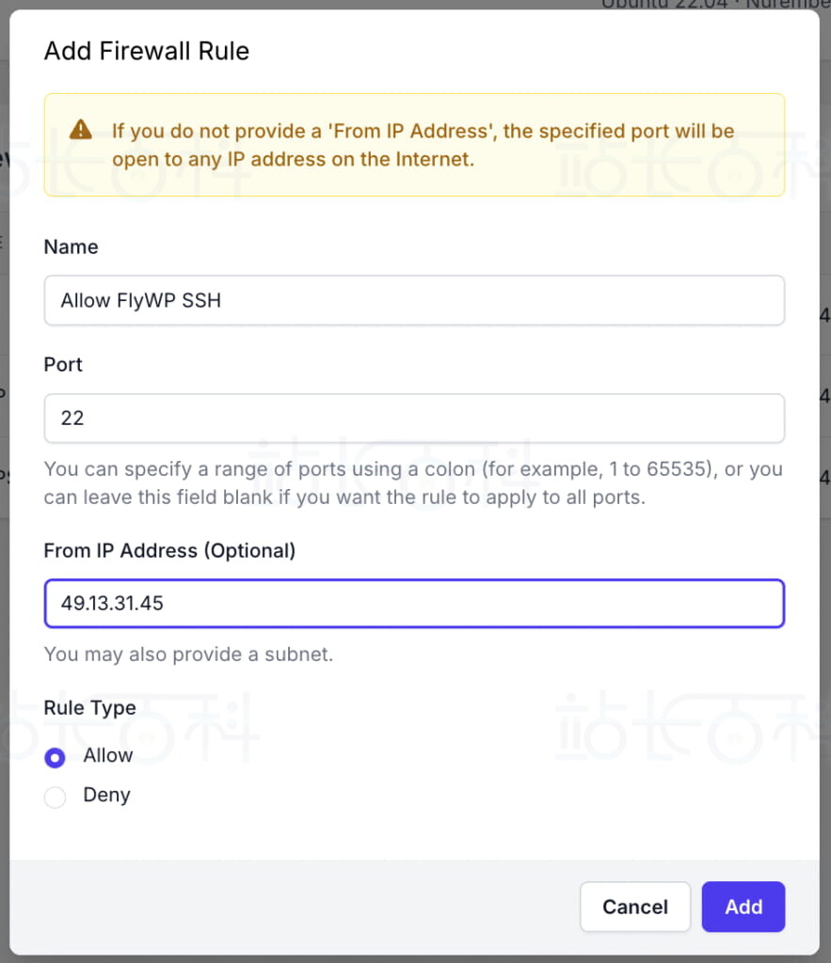Select the Allow radio button circle

(x=56, y=757)
